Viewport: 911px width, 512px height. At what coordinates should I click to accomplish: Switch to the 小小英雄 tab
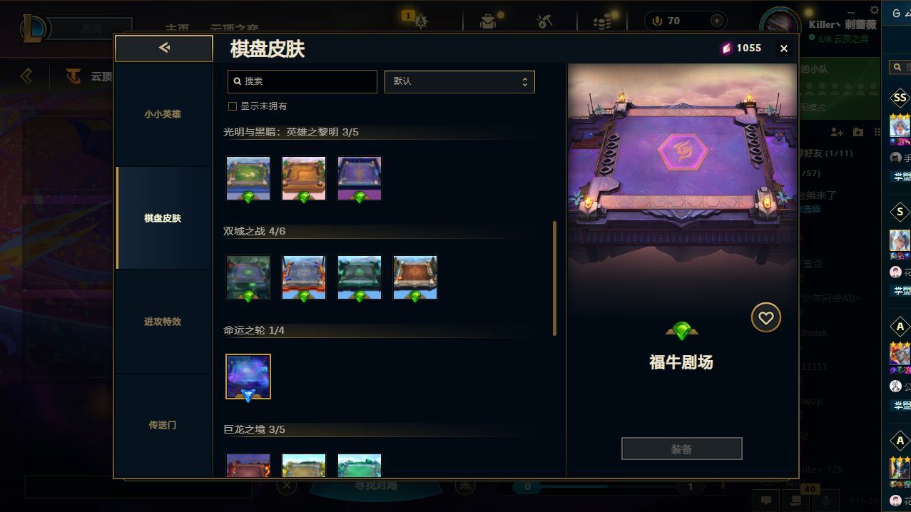(x=163, y=114)
